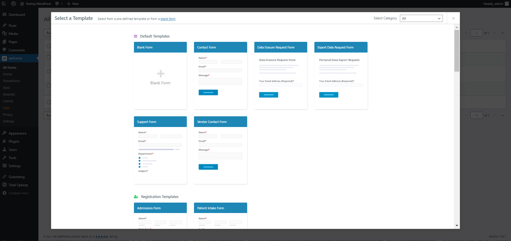The width and height of the screenshot is (511, 241).
Task: Open the New content menu in admin bar
Action: tap(73, 4)
